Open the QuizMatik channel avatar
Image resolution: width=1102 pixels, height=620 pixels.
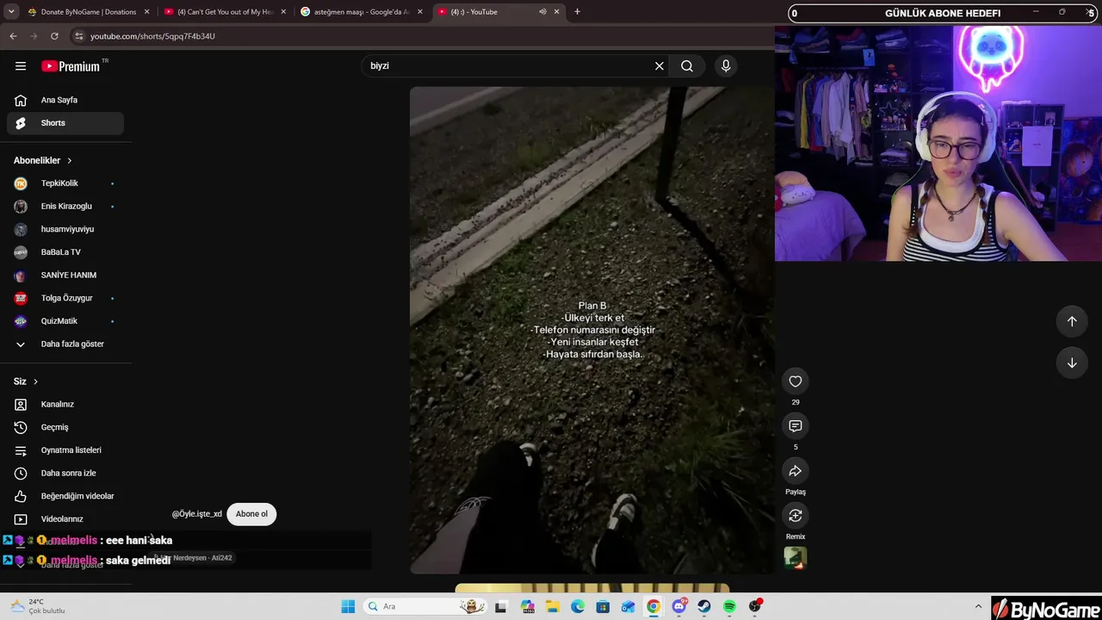coord(21,321)
